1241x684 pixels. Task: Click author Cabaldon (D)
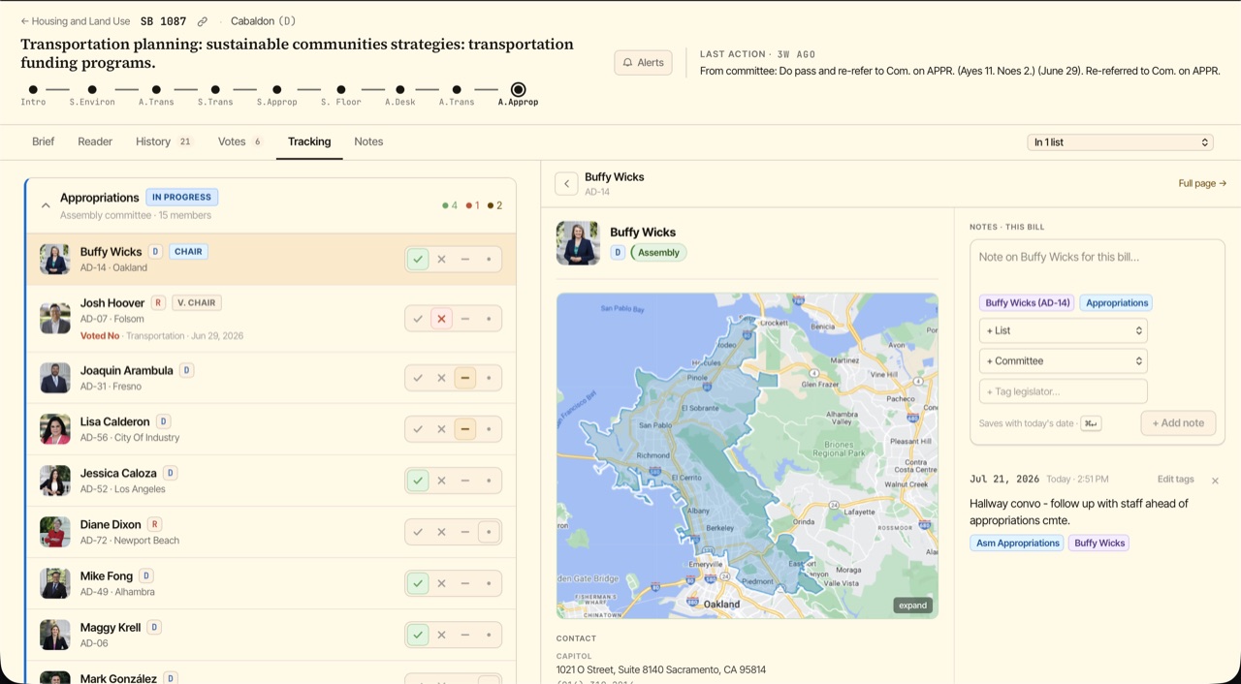263,21
